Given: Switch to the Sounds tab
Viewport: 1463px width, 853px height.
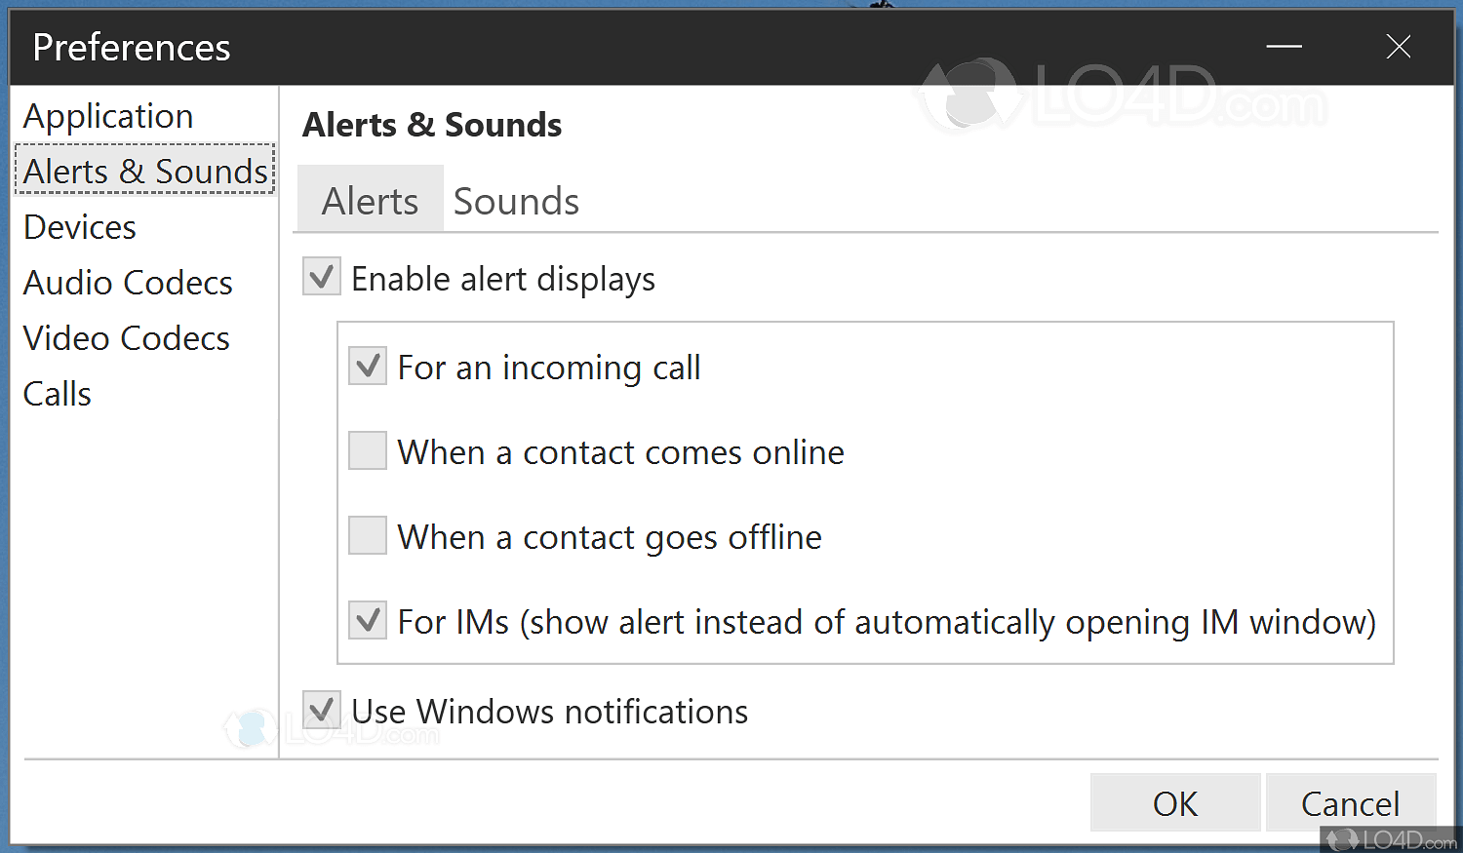Looking at the screenshot, I should pyautogui.click(x=516, y=200).
